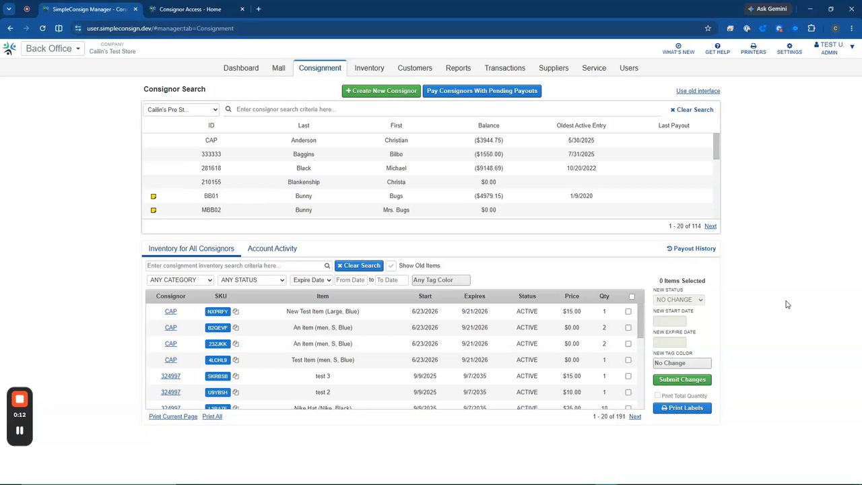Switch to the Inventory main tab
The width and height of the screenshot is (862, 485).
369,68
